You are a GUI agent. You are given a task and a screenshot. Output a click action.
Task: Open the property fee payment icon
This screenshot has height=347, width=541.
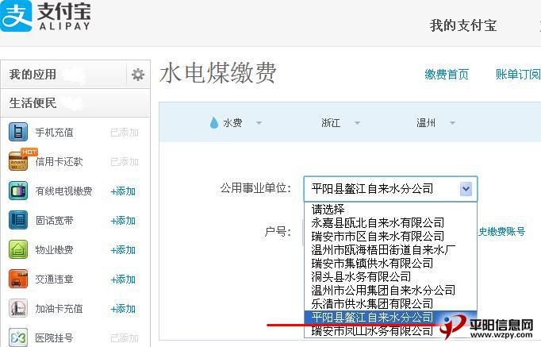18,249
